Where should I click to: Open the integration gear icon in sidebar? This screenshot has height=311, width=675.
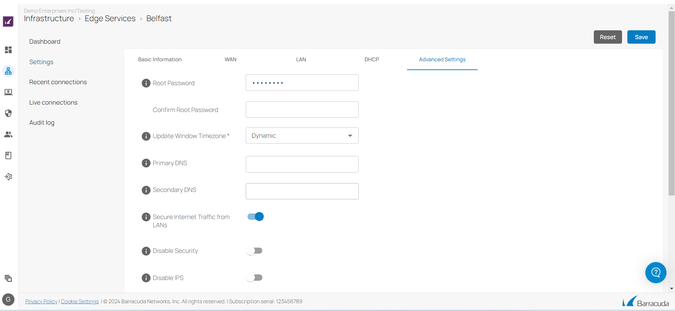click(8, 176)
